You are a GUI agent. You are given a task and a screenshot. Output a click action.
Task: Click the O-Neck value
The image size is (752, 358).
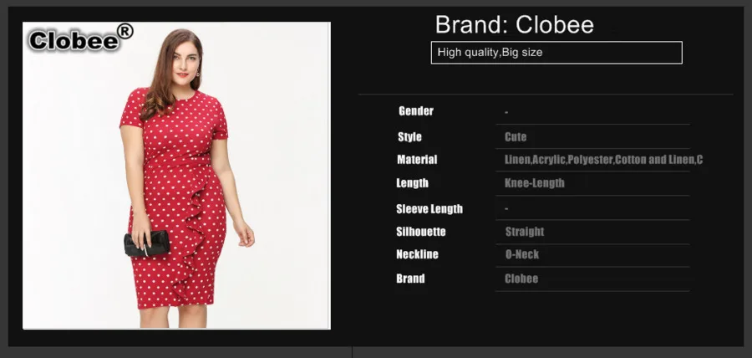522,254
